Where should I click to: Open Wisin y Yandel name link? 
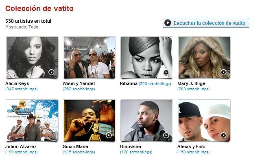click(79, 83)
